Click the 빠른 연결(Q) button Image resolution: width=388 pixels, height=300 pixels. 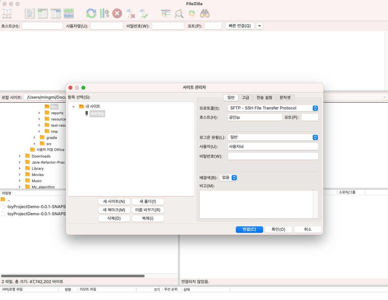pyautogui.click(x=240, y=26)
